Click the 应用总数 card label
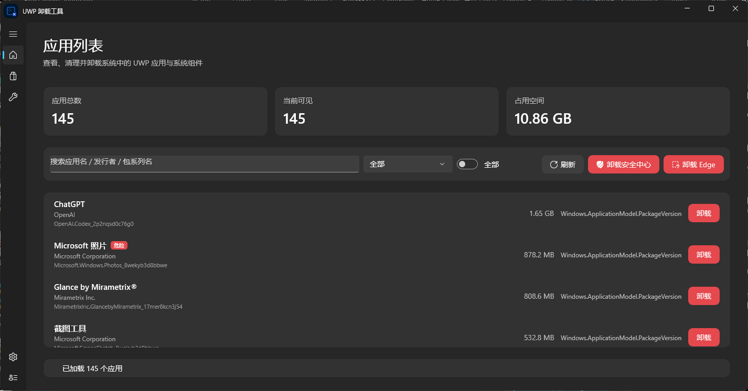The image size is (748, 391). 67,101
